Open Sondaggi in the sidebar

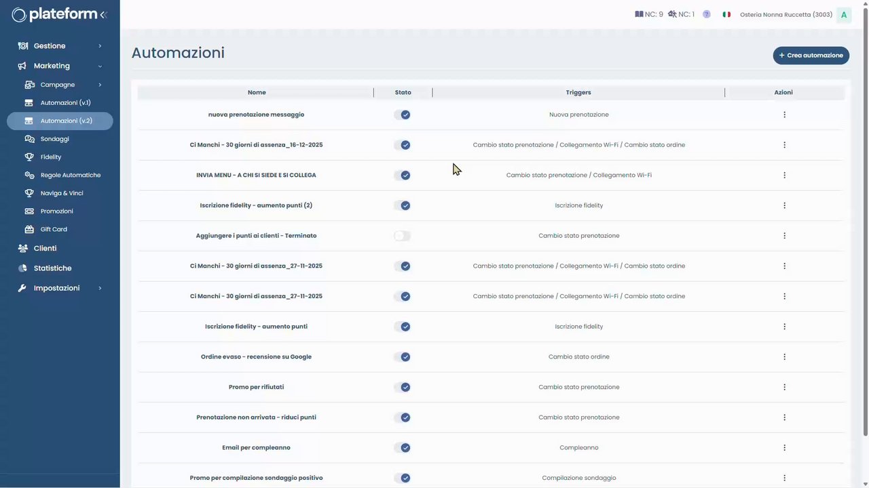click(54, 139)
